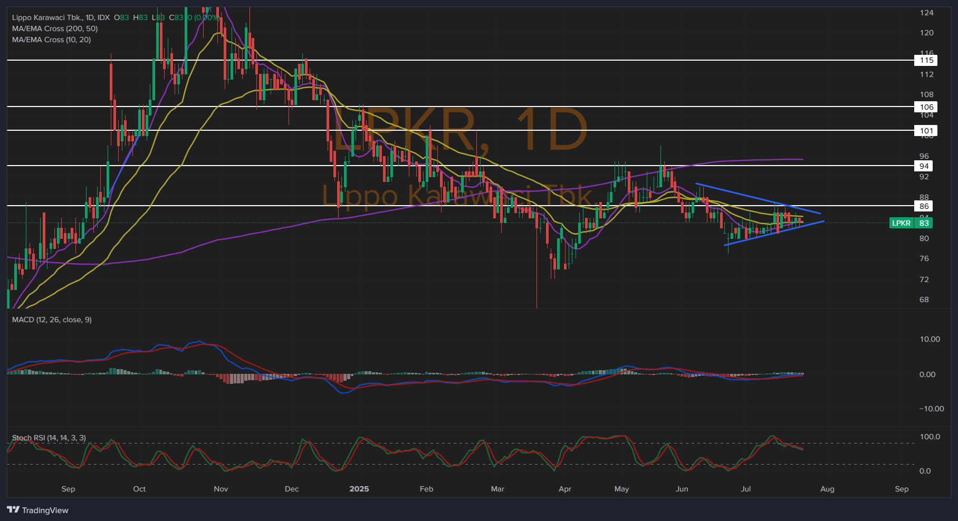The image size is (958, 521).
Task: Click the Jun label on time axis
Action: pos(682,489)
